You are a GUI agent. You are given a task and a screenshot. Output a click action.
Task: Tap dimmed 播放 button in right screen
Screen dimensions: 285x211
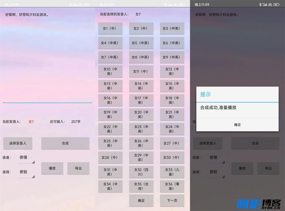coord(242,168)
